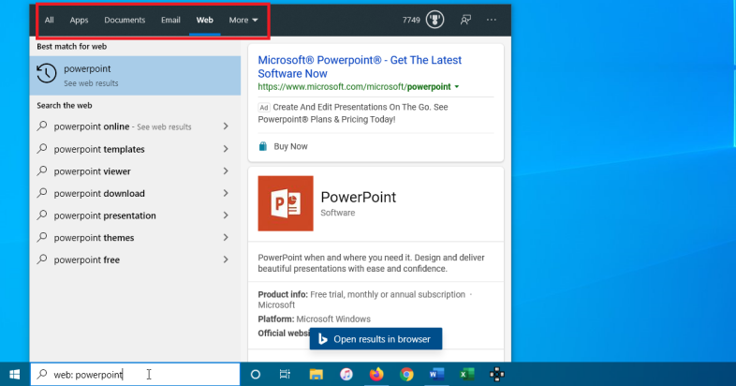Expand the powerpoint online suggestion arrow

[x=226, y=126]
